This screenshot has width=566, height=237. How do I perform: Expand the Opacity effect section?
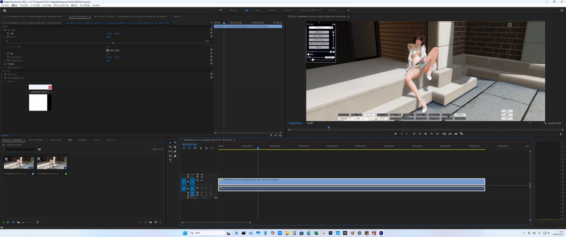(2, 64)
